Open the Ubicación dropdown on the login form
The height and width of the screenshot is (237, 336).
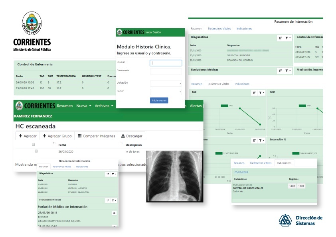click(166, 84)
